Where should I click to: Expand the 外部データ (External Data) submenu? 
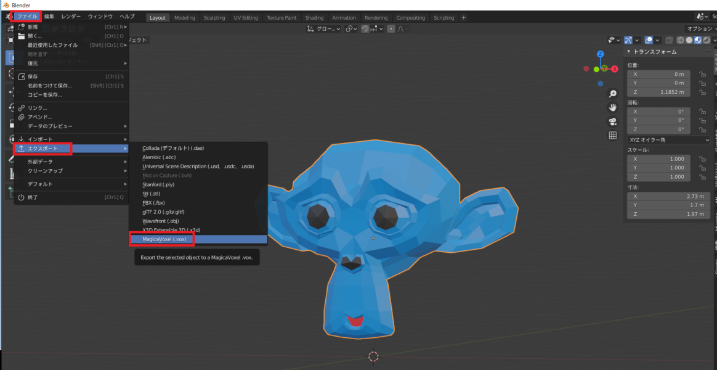72,162
